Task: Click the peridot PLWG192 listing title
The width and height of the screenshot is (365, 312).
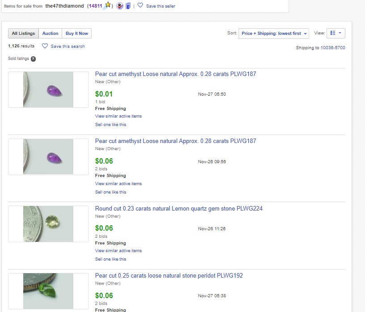Action: pos(169,275)
